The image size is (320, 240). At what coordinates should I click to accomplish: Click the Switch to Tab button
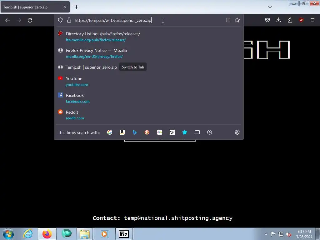(x=133, y=67)
